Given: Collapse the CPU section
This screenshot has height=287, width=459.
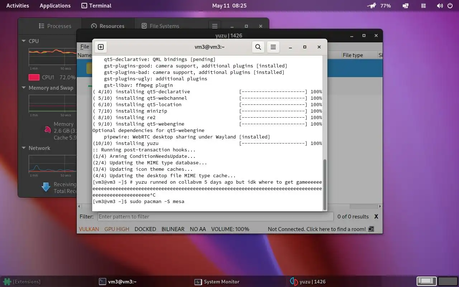Looking at the screenshot, I should [x=24, y=41].
